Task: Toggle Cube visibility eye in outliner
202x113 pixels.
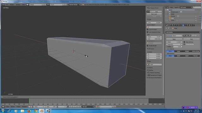Action: pyautogui.click(x=196, y=18)
